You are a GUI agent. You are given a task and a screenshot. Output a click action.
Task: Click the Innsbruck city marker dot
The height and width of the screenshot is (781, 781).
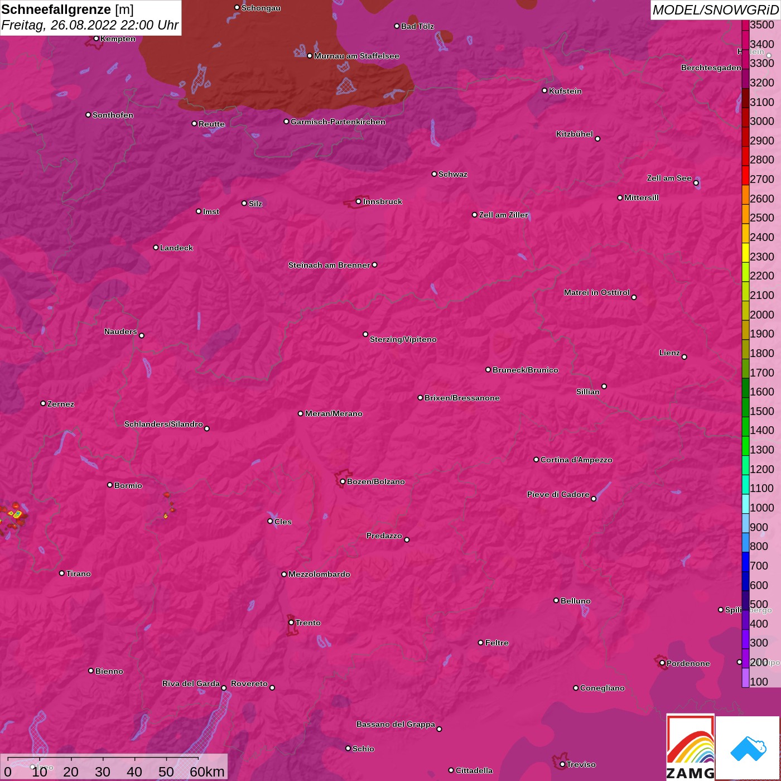pos(359,201)
